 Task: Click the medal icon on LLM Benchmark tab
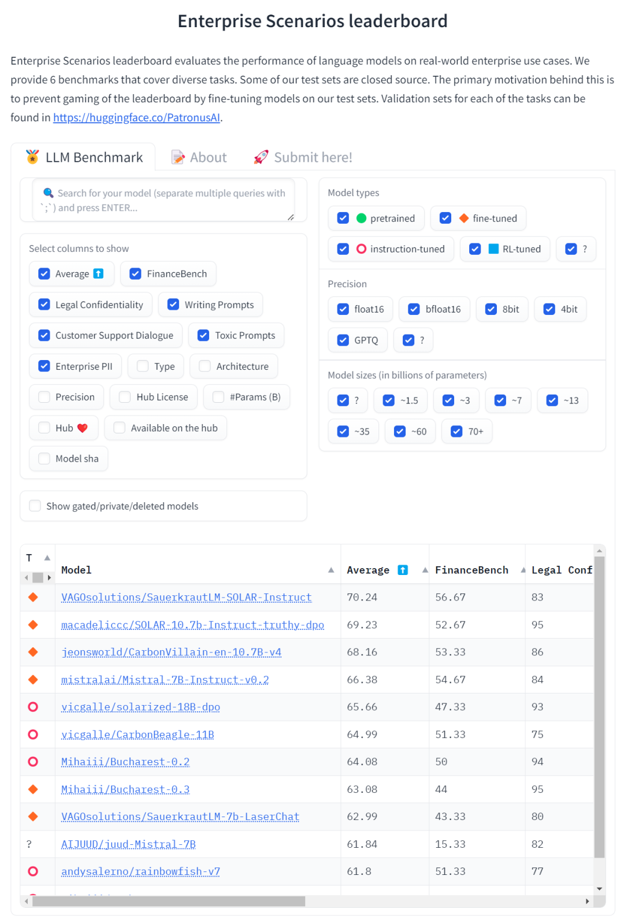coord(32,157)
